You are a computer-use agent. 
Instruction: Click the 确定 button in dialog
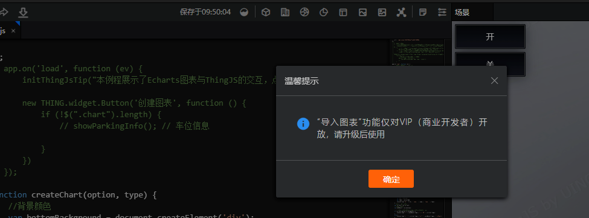click(x=391, y=179)
